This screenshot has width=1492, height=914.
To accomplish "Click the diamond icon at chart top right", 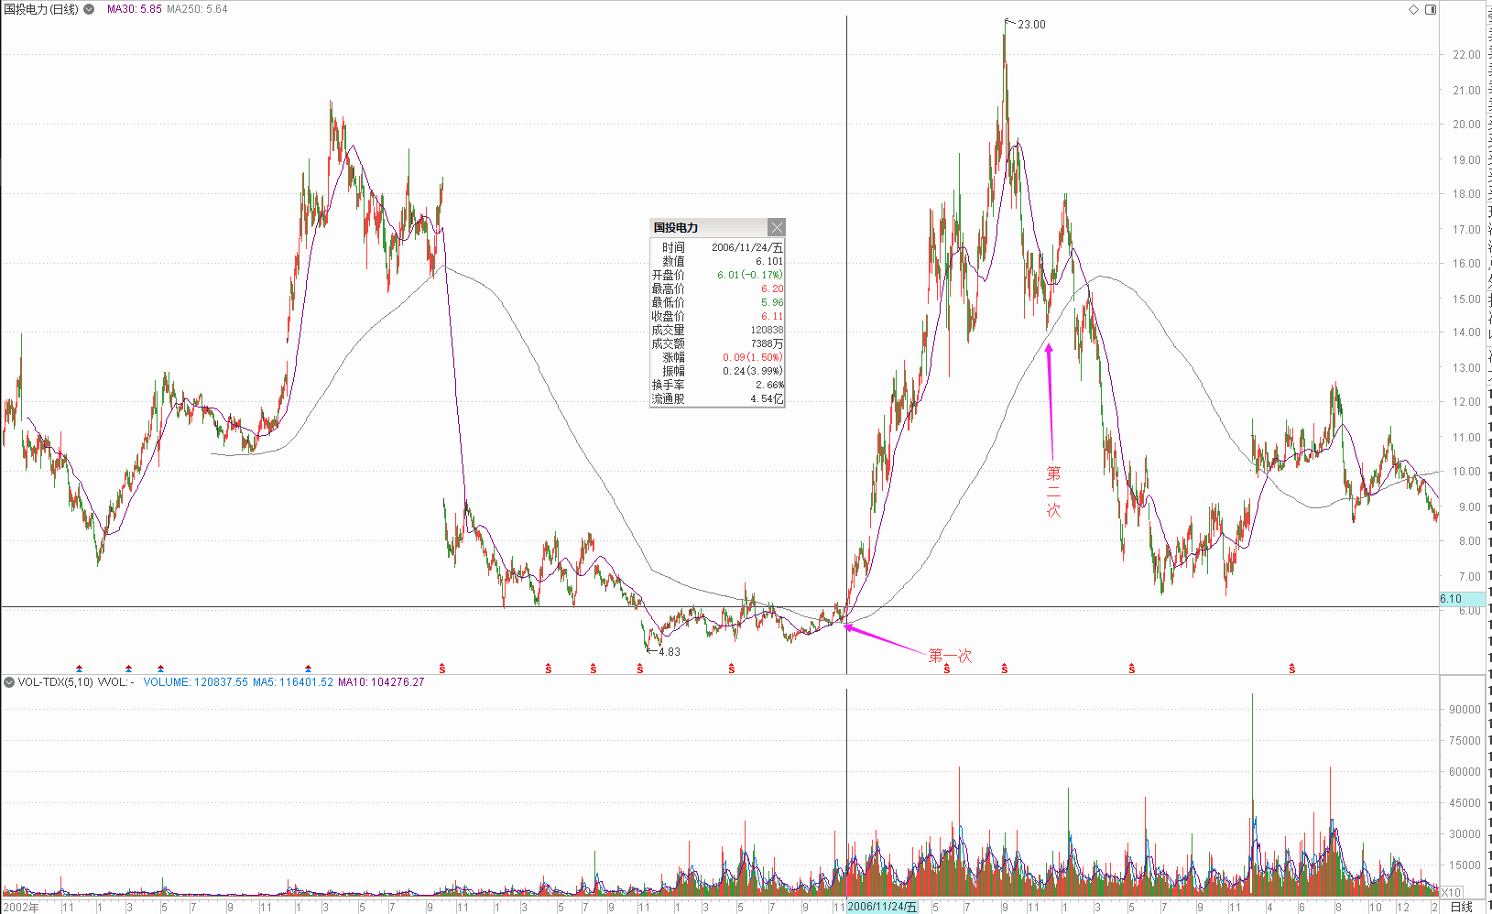I will click(x=1413, y=9).
